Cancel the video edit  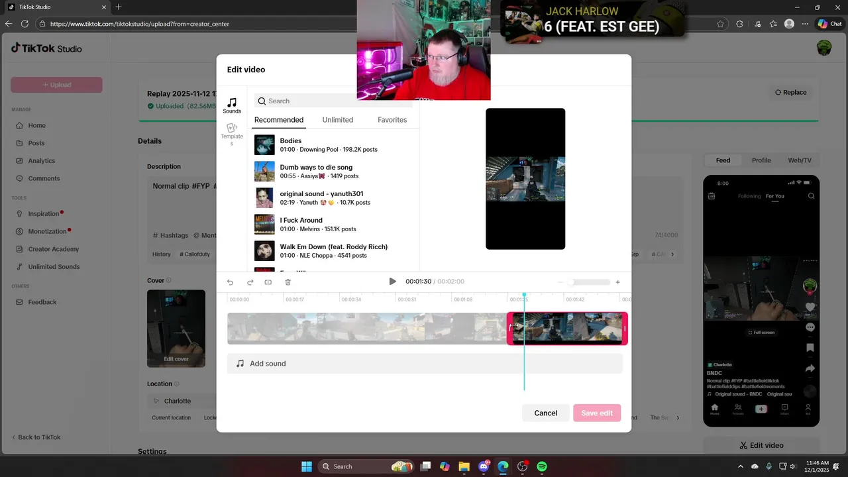546,413
